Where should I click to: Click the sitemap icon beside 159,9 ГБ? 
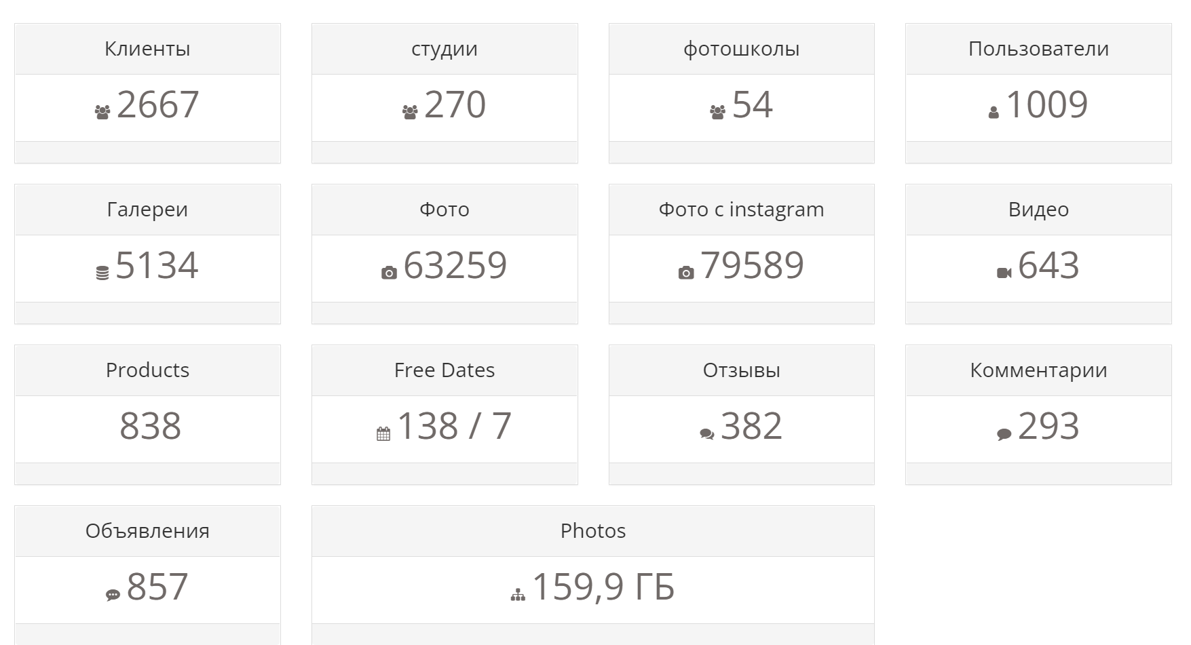[518, 595]
